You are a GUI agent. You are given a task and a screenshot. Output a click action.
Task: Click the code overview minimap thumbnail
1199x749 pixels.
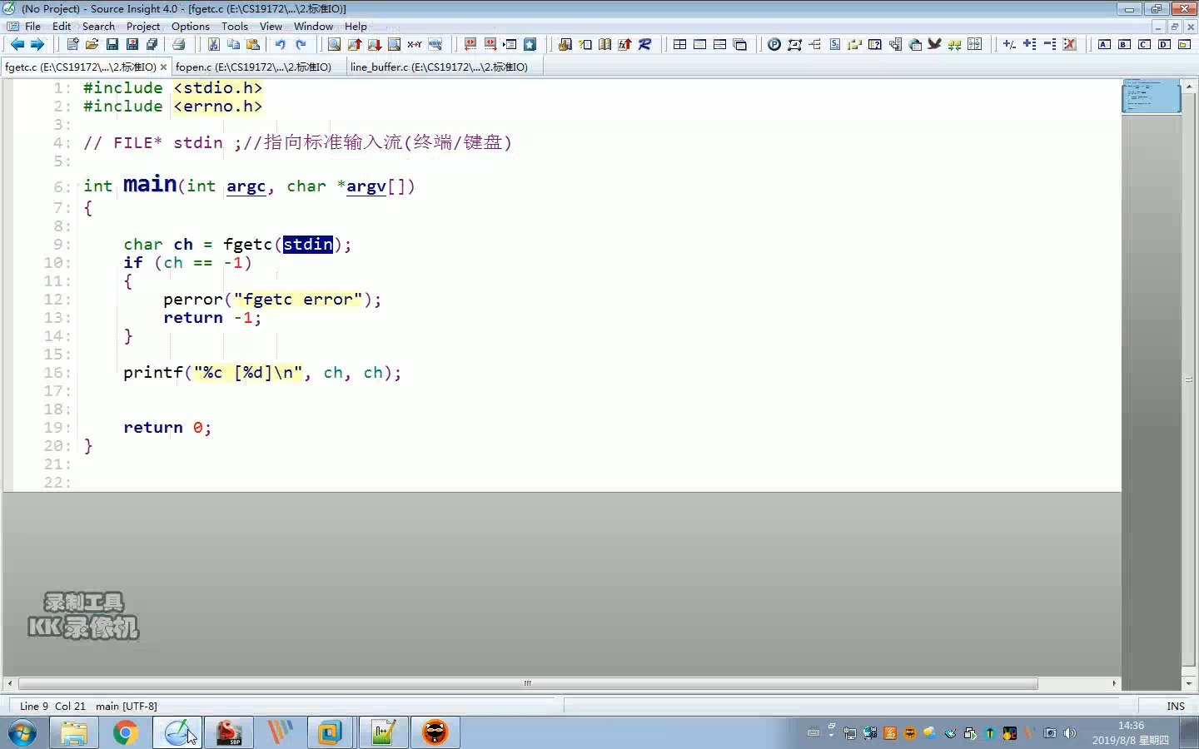click(x=1152, y=96)
